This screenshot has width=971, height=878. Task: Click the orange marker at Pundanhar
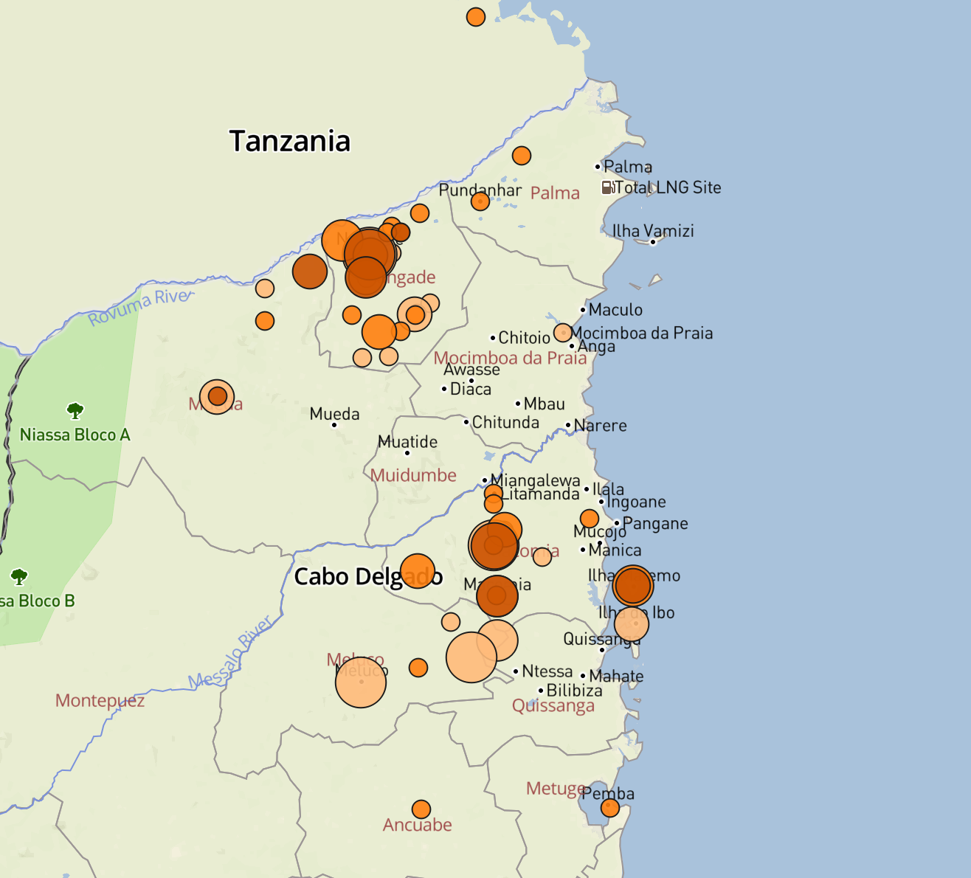(x=480, y=201)
